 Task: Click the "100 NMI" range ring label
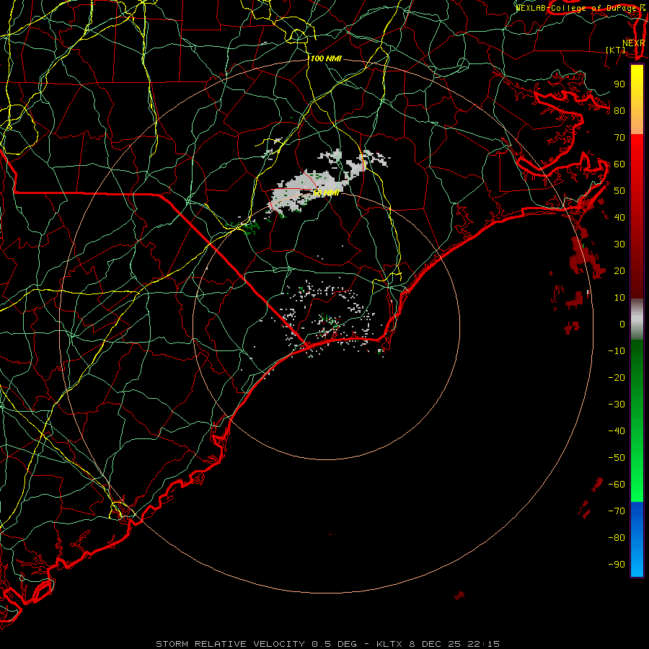(x=326, y=59)
